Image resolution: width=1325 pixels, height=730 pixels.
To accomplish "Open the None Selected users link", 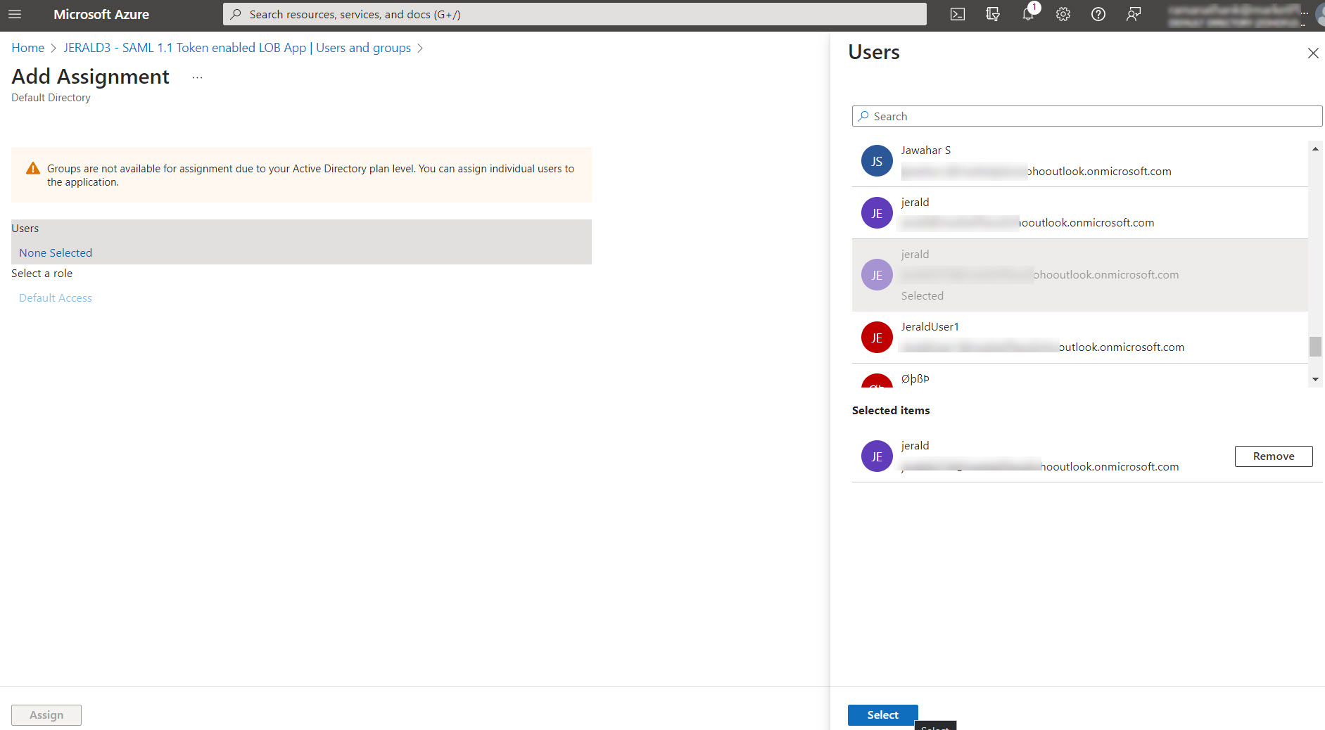I will 56,253.
